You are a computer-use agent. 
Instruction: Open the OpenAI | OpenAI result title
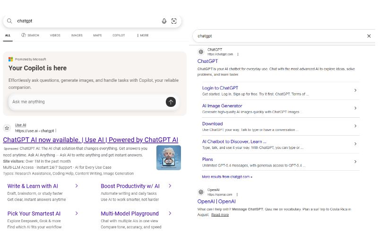pyautogui.click(x=216, y=201)
